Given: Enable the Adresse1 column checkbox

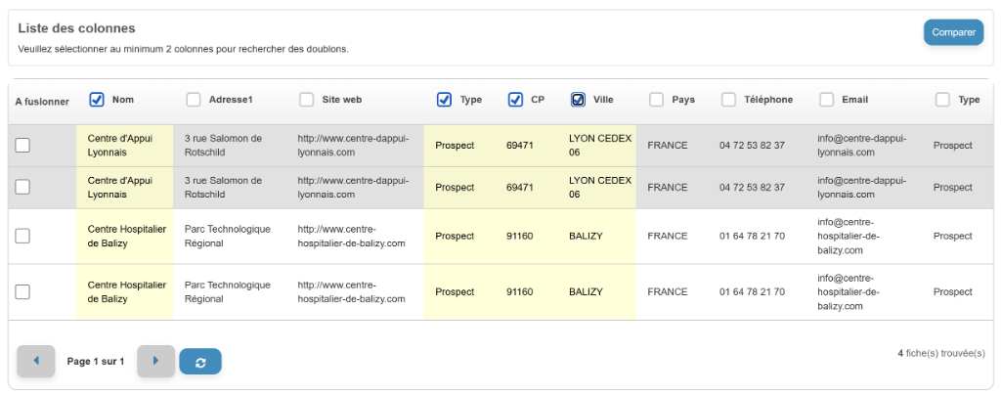Looking at the screenshot, I should pyautogui.click(x=194, y=100).
